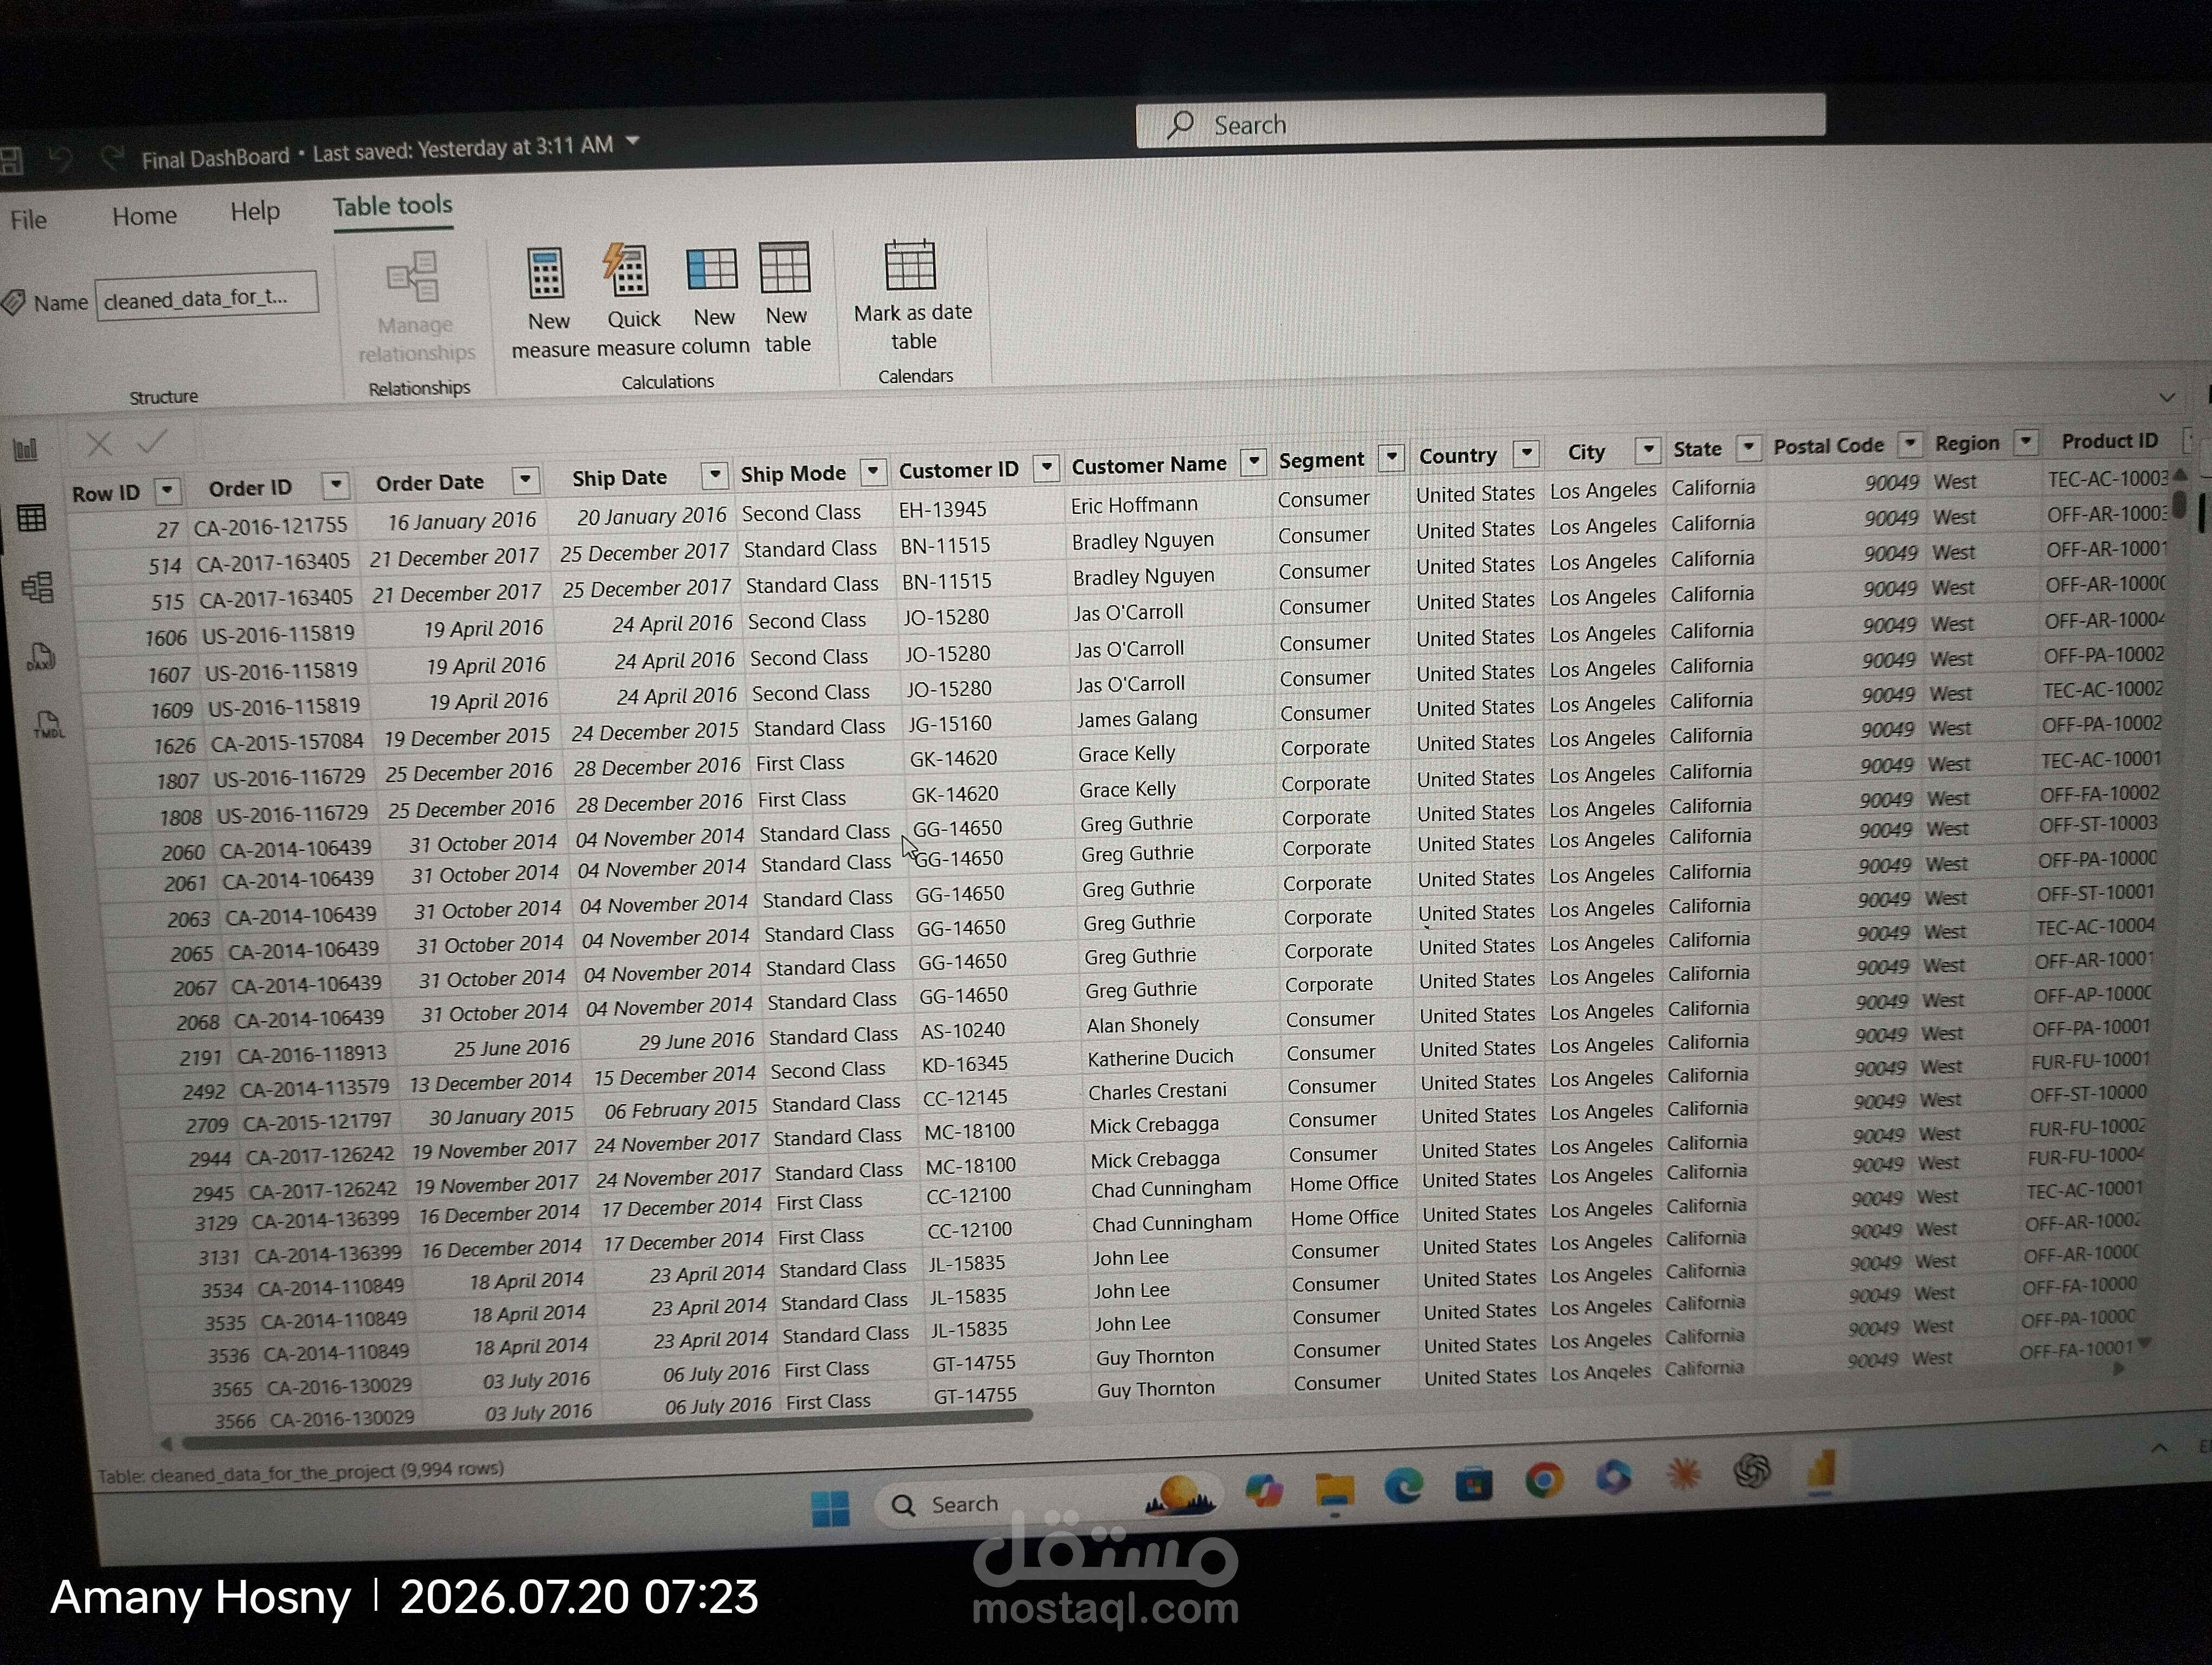Open the State column filter dropdown
The image size is (2212, 1665).
pos(1748,448)
